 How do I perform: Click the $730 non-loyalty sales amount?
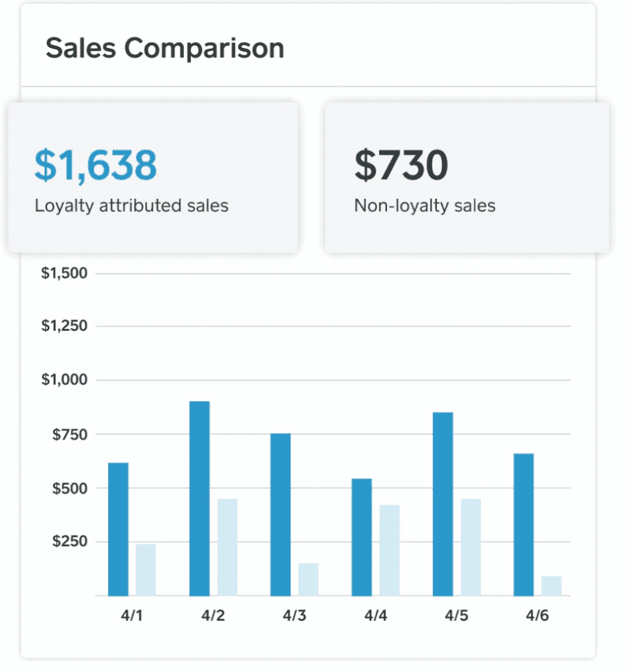tap(401, 165)
